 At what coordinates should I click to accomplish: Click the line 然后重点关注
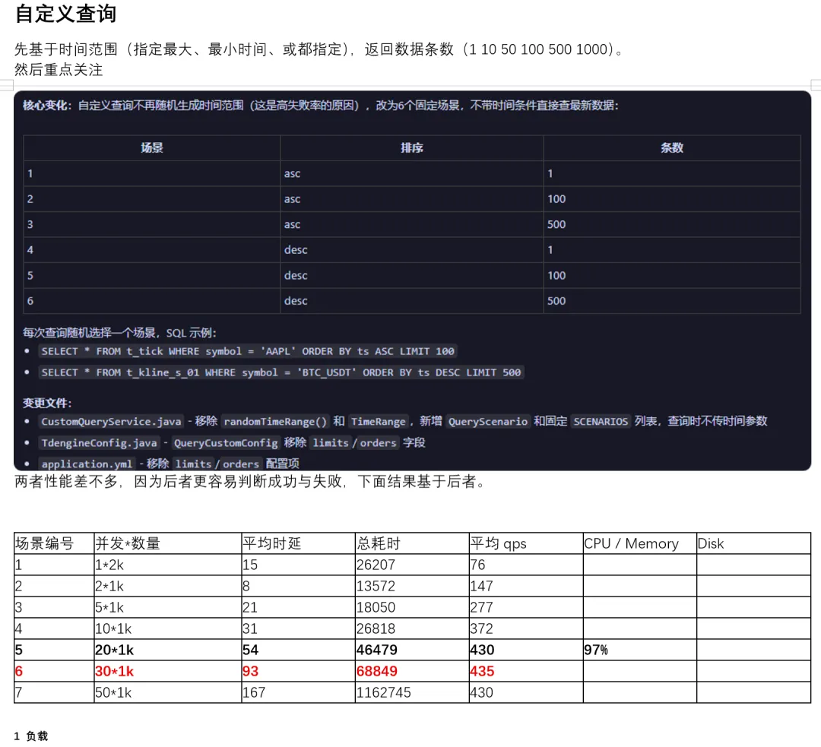(x=59, y=70)
